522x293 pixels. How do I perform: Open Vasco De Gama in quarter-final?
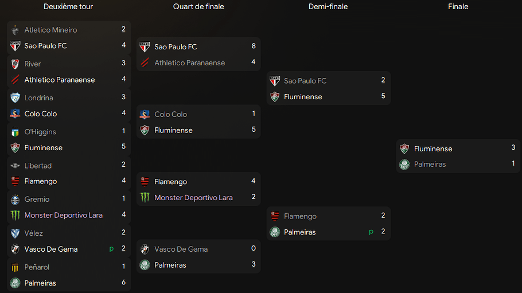pos(181,249)
